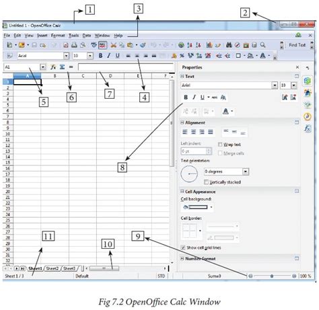Open Find & Replace binoculars icon
The height and width of the screenshot is (310, 319).
click(229, 45)
